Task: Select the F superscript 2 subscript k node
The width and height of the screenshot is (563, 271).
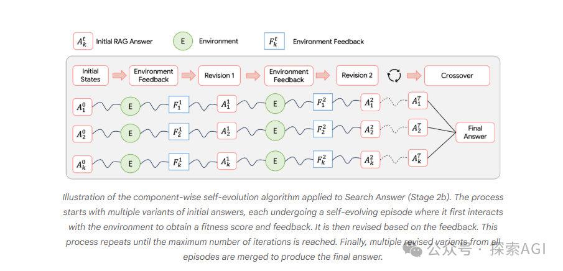Action: (323, 159)
